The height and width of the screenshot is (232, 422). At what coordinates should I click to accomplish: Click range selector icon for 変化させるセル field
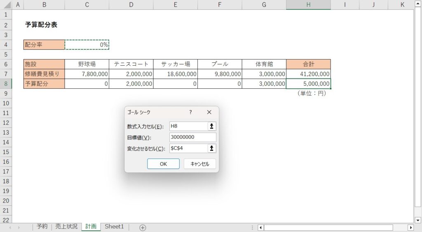tap(212, 148)
